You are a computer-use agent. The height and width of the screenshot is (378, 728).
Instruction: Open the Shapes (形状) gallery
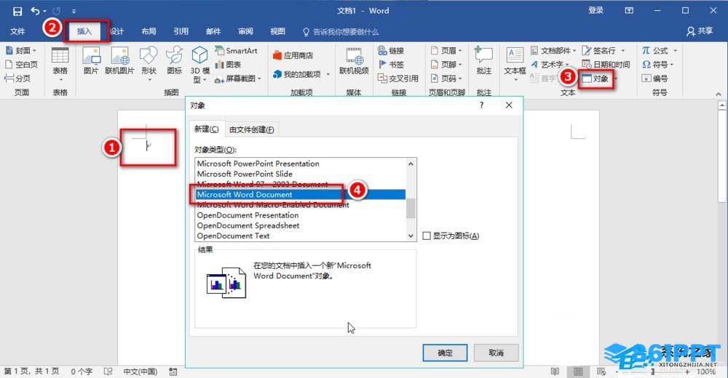[149, 64]
